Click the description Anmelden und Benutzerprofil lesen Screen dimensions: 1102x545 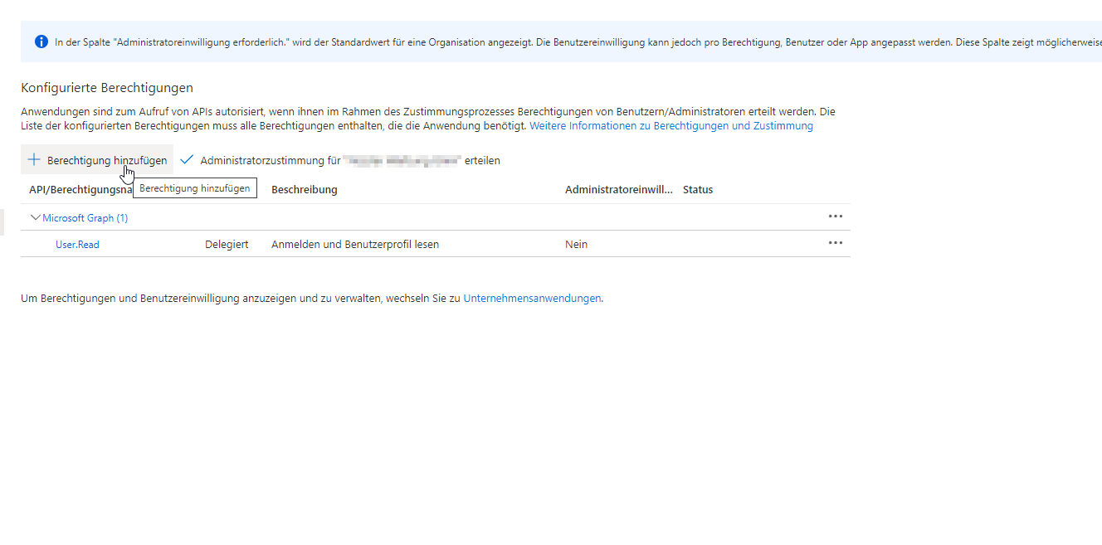pos(355,245)
